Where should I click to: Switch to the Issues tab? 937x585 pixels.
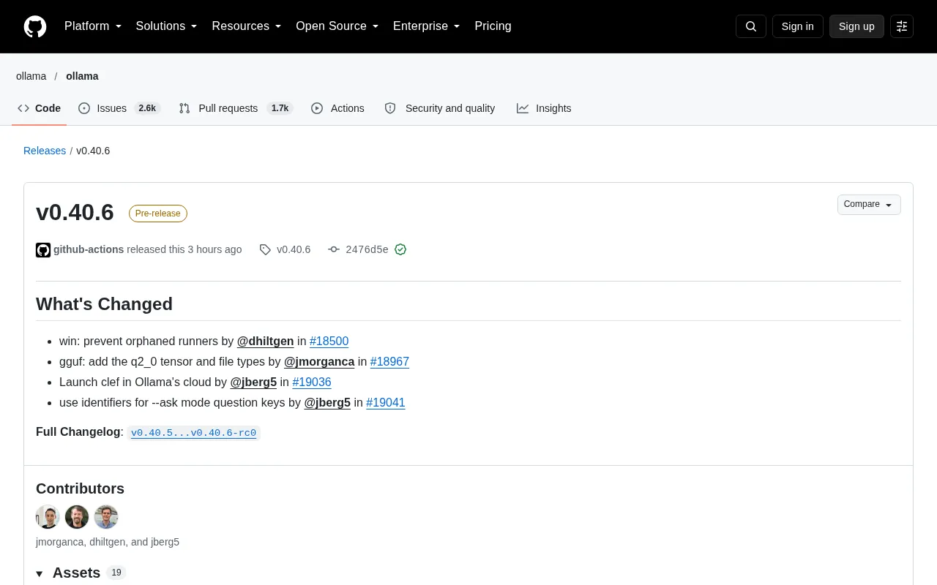point(119,108)
